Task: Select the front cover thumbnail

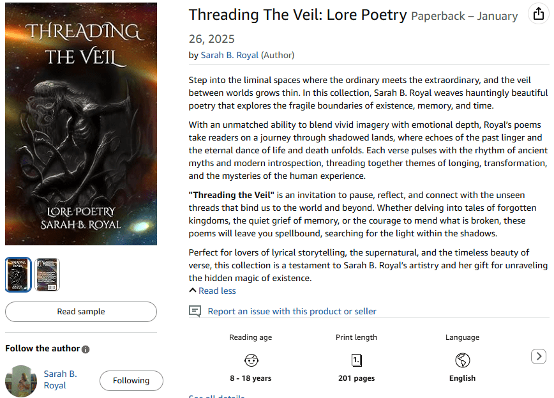Action: [18, 275]
